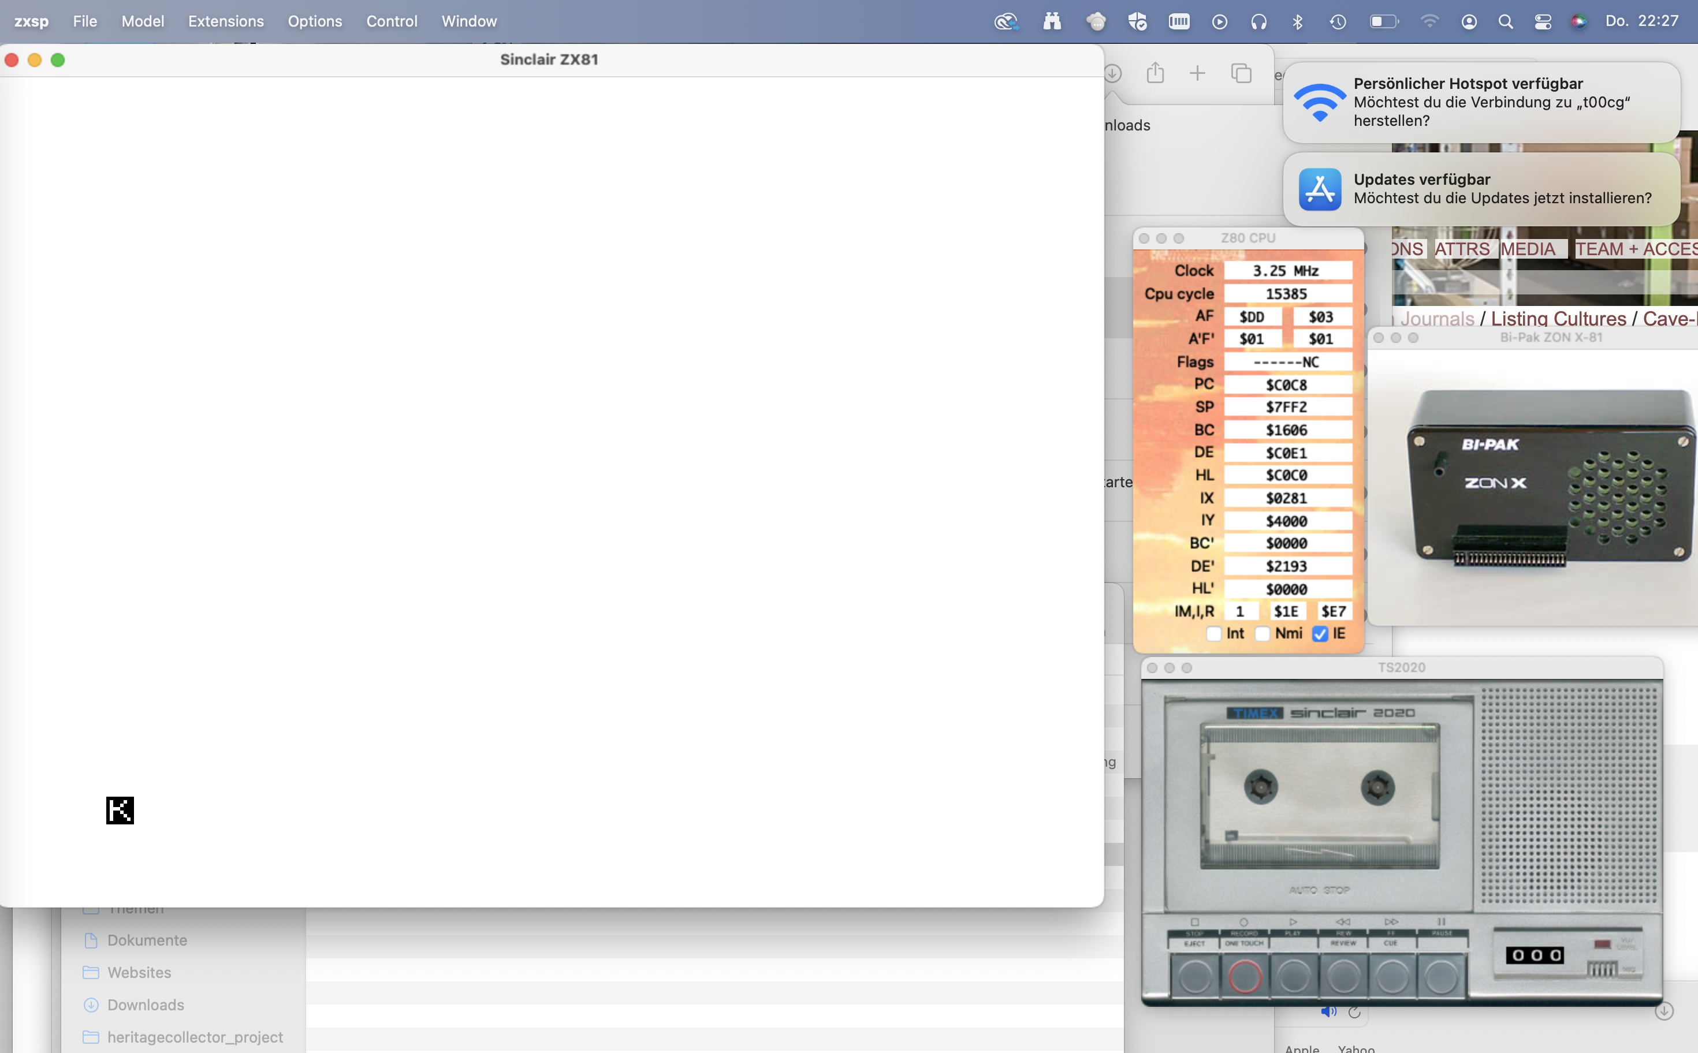Uncheck the IE interrupt enable checkbox
This screenshot has width=1698, height=1053.
click(1320, 634)
